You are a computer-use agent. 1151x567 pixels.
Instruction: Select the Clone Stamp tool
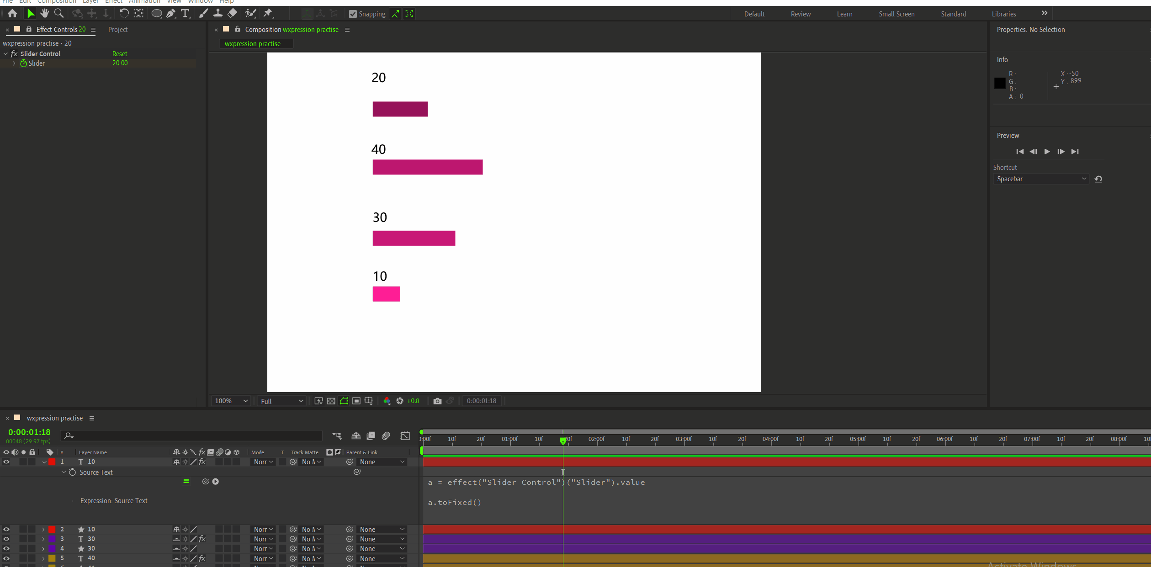[x=218, y=13]
